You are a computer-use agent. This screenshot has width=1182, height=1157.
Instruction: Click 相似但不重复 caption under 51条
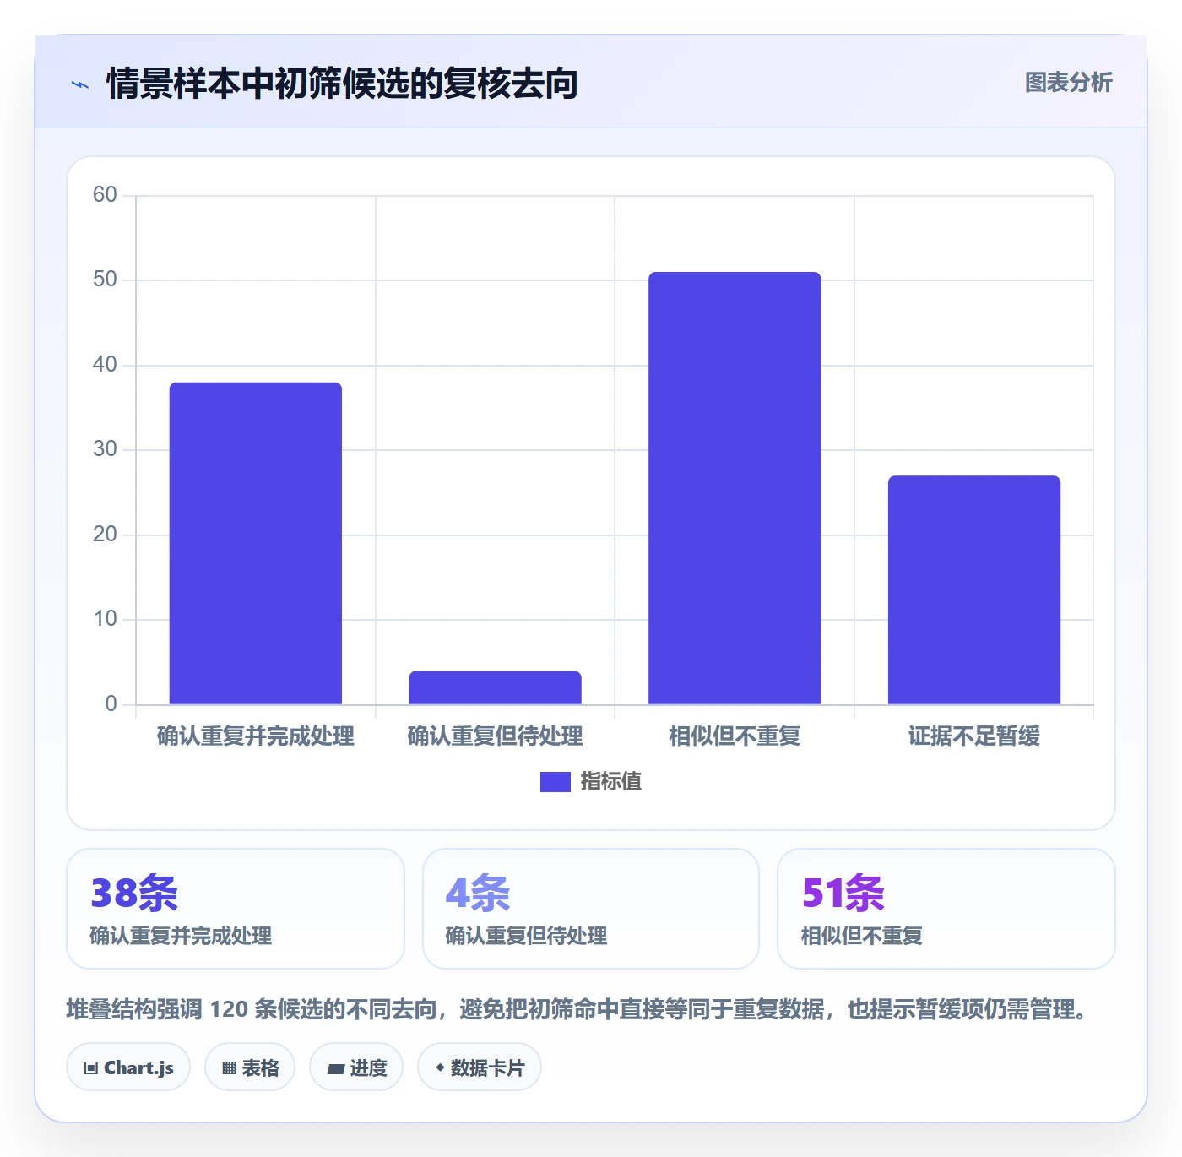click(861, 936)
